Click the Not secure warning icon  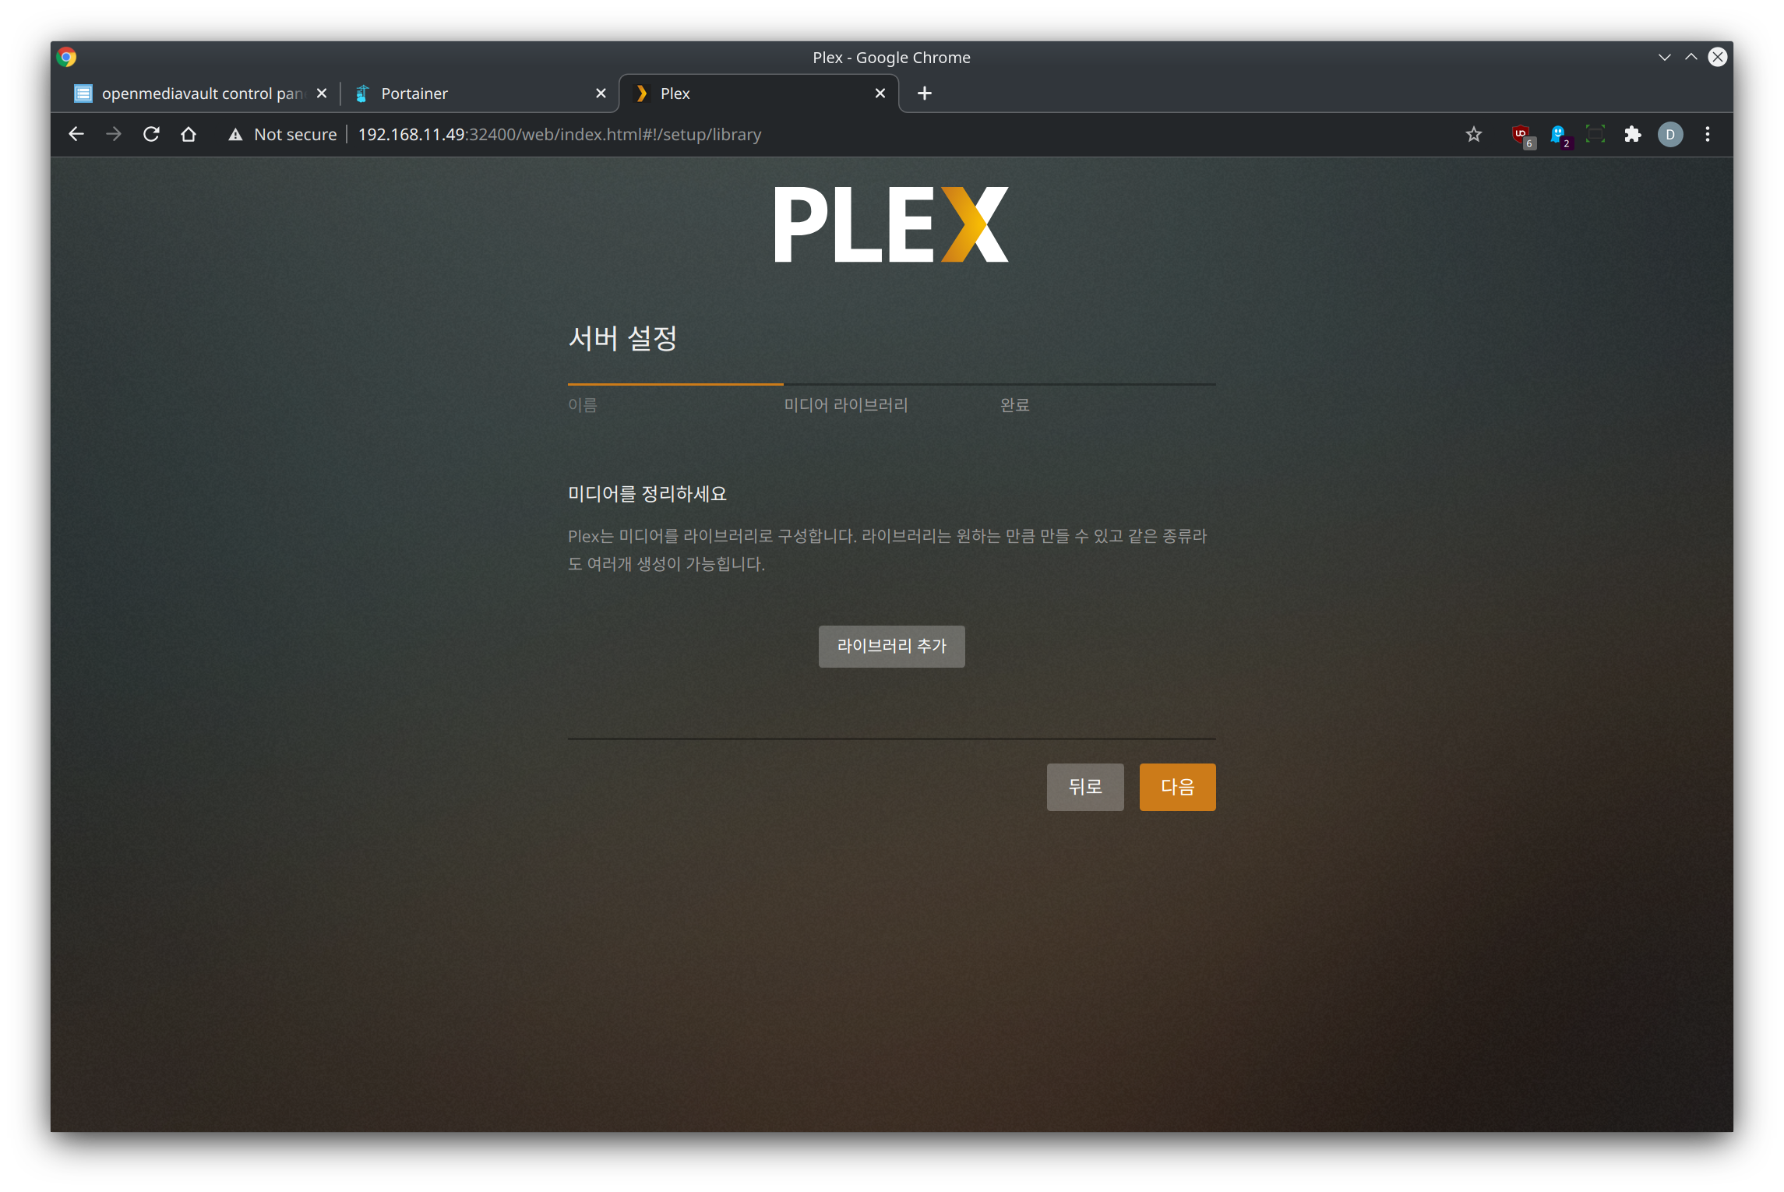235,135
